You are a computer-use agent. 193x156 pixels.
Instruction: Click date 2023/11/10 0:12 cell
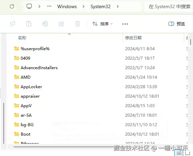pyautogui.click(x=141, y=125)
